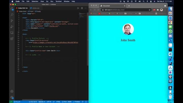Image resolution: width=183 pixels, height=103 pixels.
Task: Close the Document tab in Chrome
Action: [125, 6]
